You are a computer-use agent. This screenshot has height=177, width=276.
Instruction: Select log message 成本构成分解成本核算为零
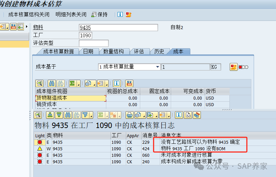click(x=192, y=162)
